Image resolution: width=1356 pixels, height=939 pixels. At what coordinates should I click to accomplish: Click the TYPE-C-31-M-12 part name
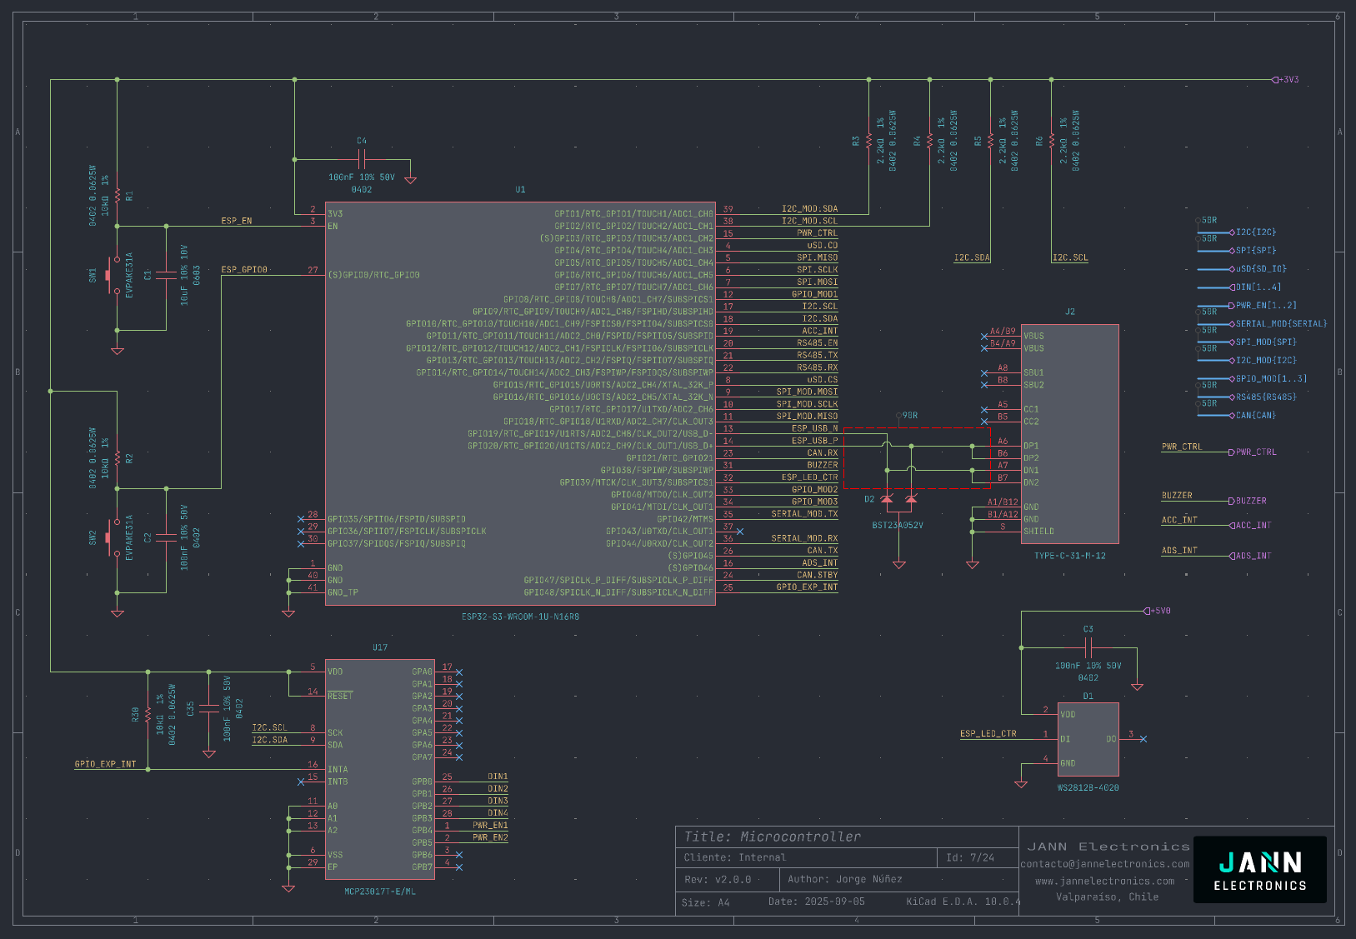(1070, 556)
